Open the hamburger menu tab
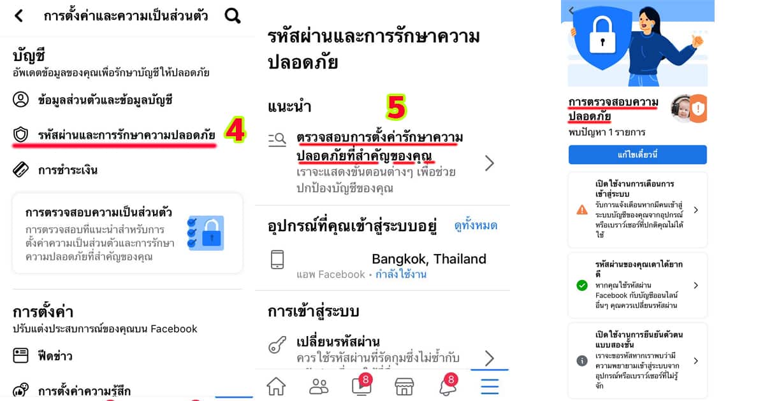Viewport: 765px width, 401px height. point(490,386)
